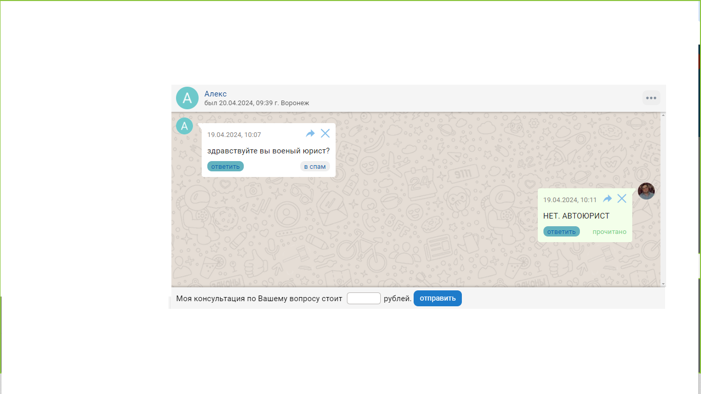This screenshot has width=701, height=394.
Task: Click the 19.04.2024, 10:07 timestamp
Action: point(234,135)
